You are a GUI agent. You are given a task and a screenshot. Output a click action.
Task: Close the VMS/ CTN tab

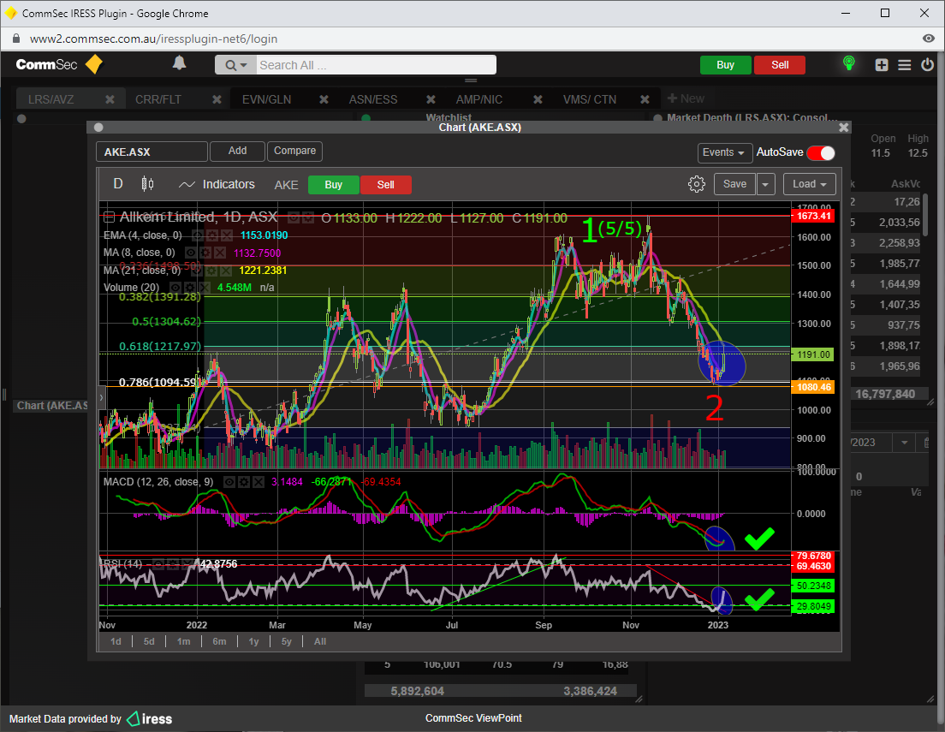point(645,99)
